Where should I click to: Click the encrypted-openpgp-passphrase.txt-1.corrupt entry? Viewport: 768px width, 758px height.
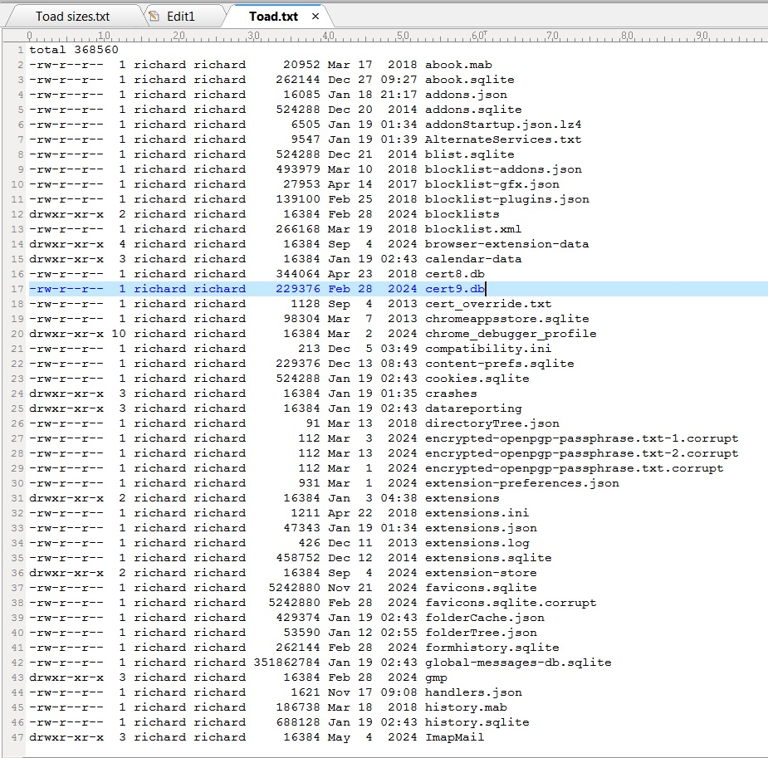pyautogui.click(x=581, y=438)
